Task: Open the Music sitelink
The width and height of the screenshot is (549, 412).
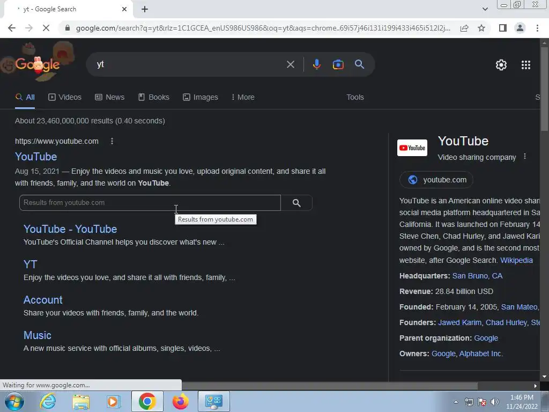Action: coord(38,335)
